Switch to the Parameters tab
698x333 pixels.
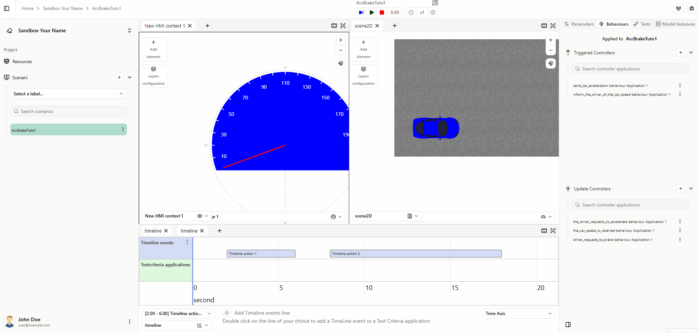click(579, 24)
